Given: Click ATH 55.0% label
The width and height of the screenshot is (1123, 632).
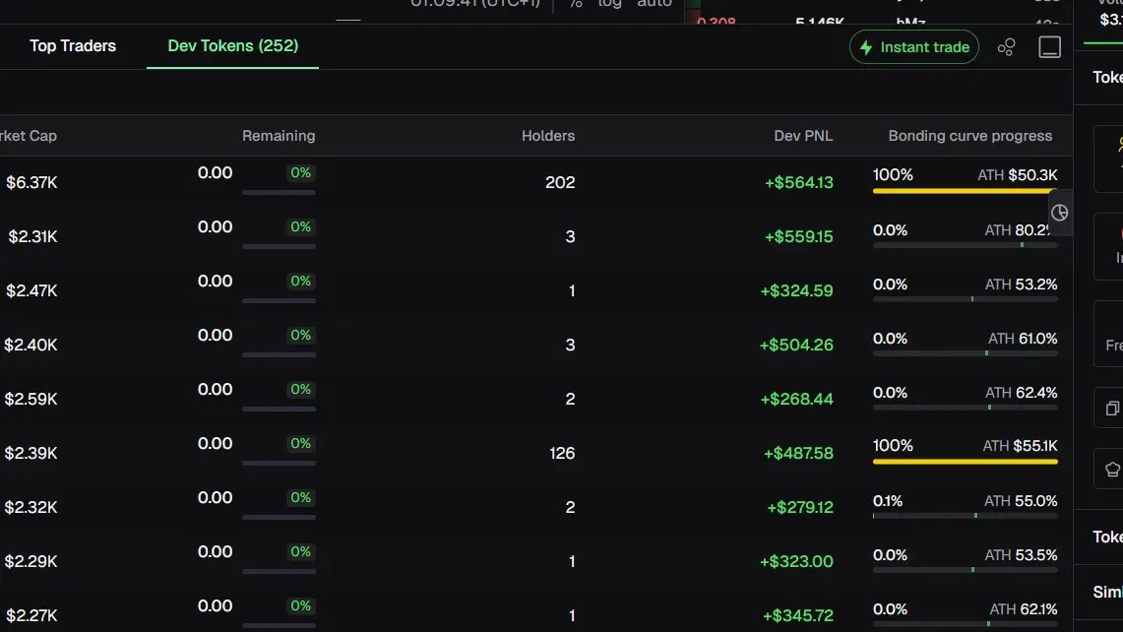Looking at the screenshot, I should (x=1021, y=501).
